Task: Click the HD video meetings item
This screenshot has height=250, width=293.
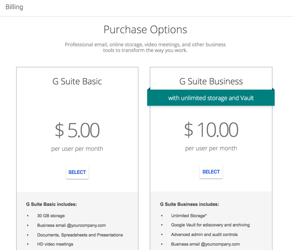Action: pyautogui.click(x=55, y=244)
